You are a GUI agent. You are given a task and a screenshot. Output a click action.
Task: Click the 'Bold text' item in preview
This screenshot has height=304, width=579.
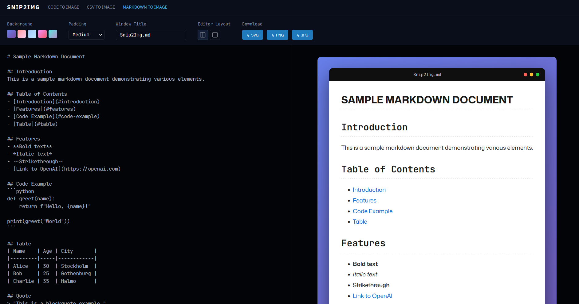pyautogui.click(x=365, y=264)
